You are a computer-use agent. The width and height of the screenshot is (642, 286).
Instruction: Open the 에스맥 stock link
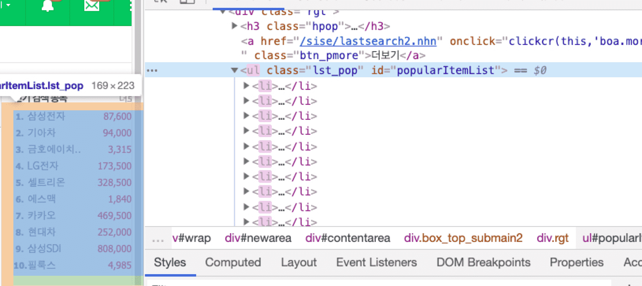click(42, 199)
